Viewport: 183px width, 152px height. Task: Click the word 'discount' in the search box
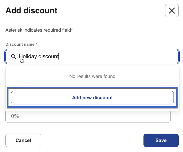click(48, 57)
